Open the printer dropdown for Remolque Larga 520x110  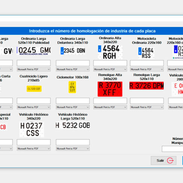click(147, 107)
